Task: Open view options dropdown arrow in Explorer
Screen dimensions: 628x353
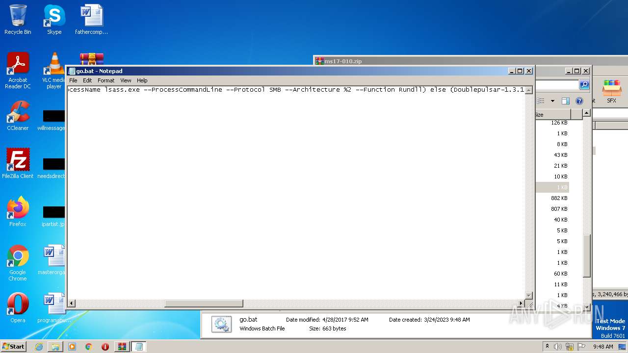Action: [552, 101]
